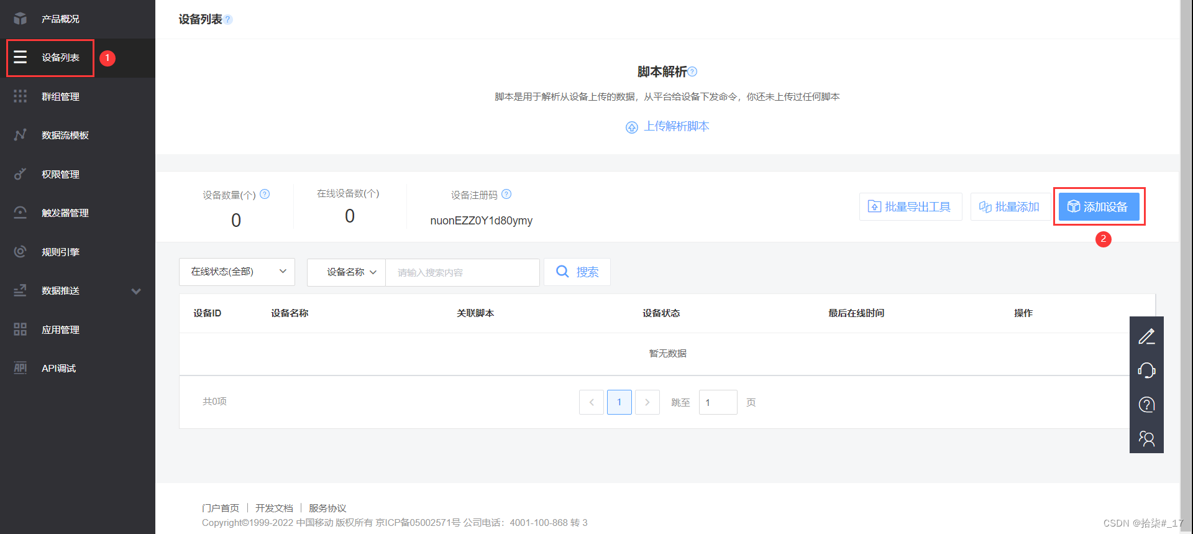Screen dimensions: 1193x534
Task: Click the floating headset support icon
Action: pos(1146,371)
